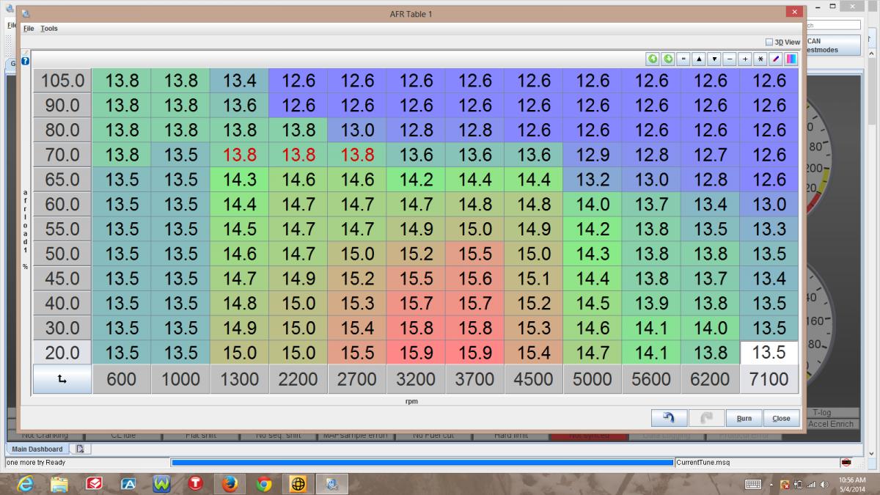
Task: Enable the 3D View checkbox
Action: tap(769, 43)
